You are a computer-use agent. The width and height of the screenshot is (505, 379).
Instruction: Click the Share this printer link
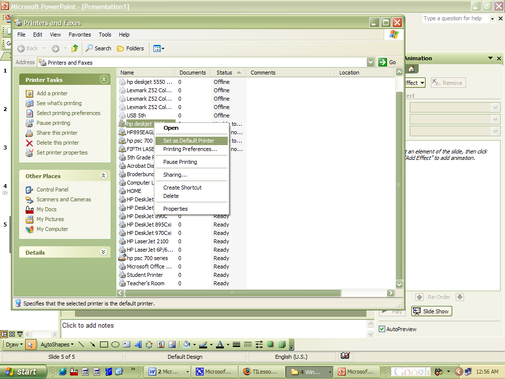[57, 133]
